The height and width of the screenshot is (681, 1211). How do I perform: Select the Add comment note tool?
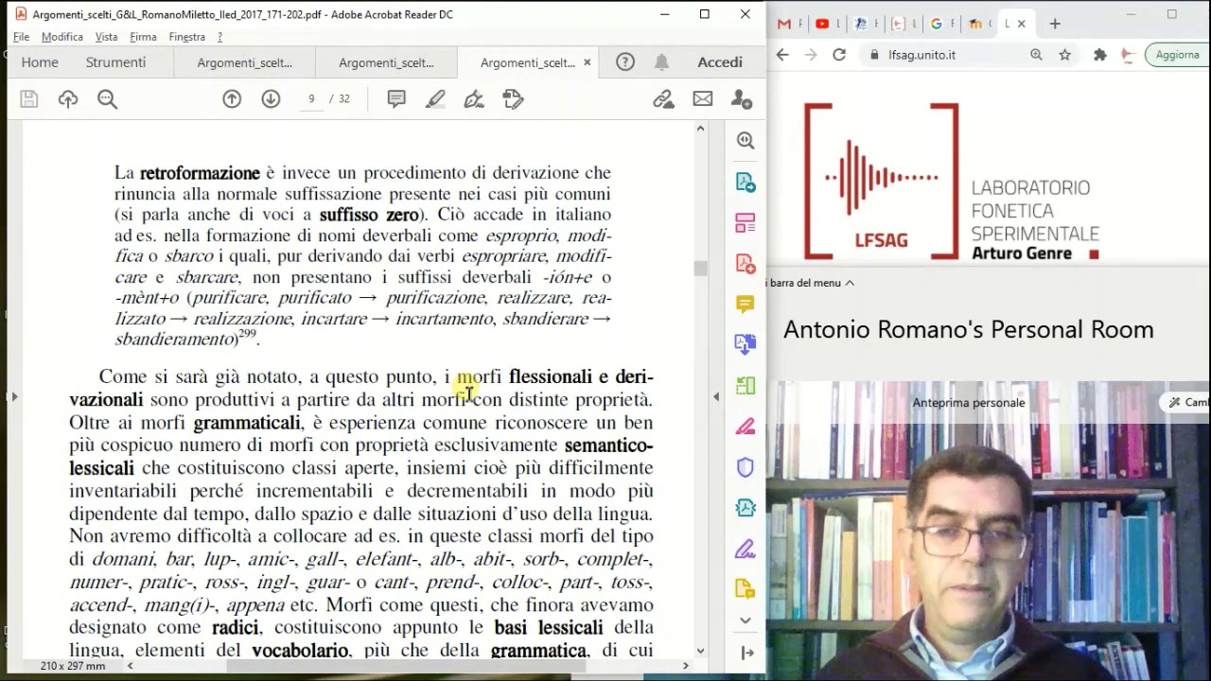click(x=396, y=98)
